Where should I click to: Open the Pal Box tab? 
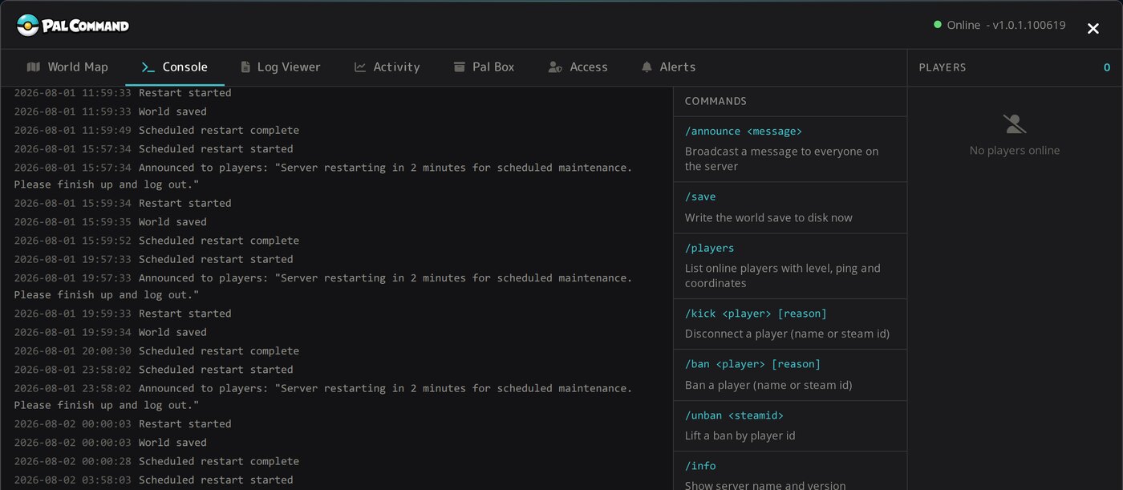[484, 67]
